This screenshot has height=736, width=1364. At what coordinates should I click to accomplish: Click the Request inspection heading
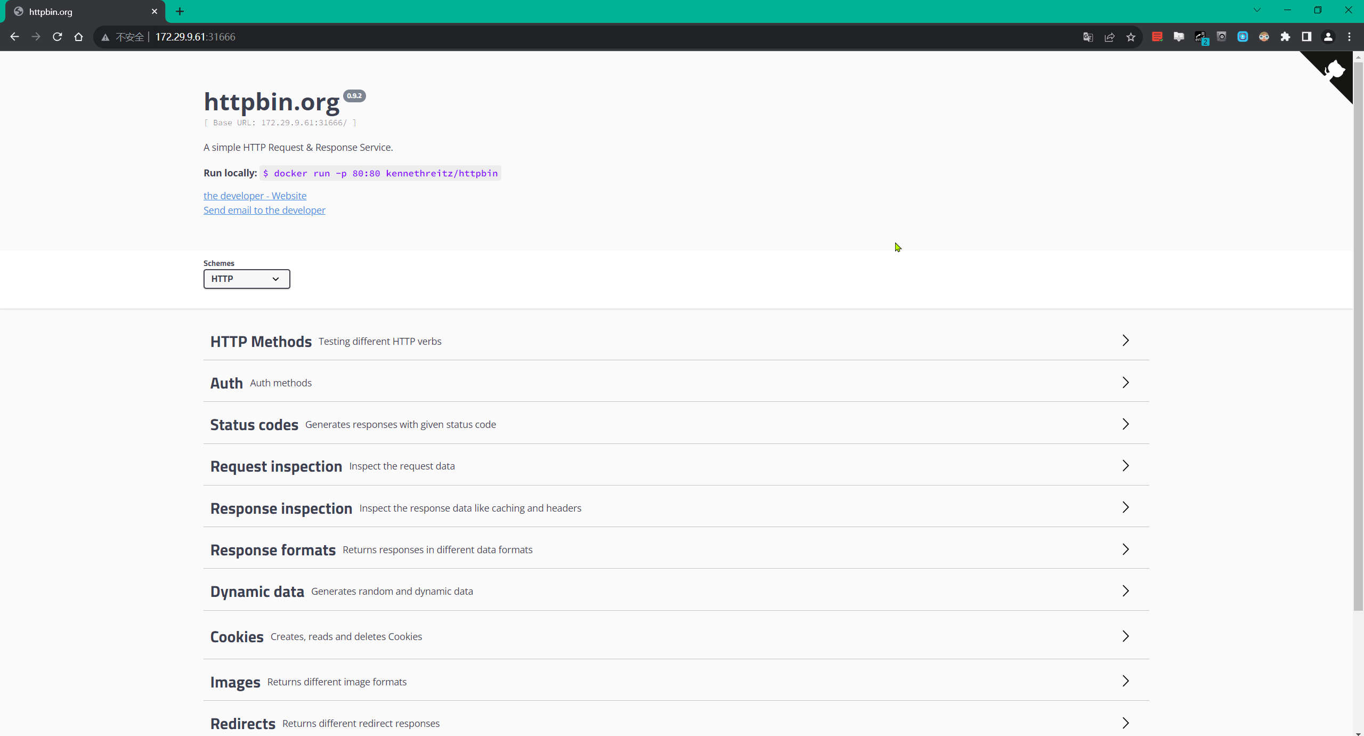[276, 466]
